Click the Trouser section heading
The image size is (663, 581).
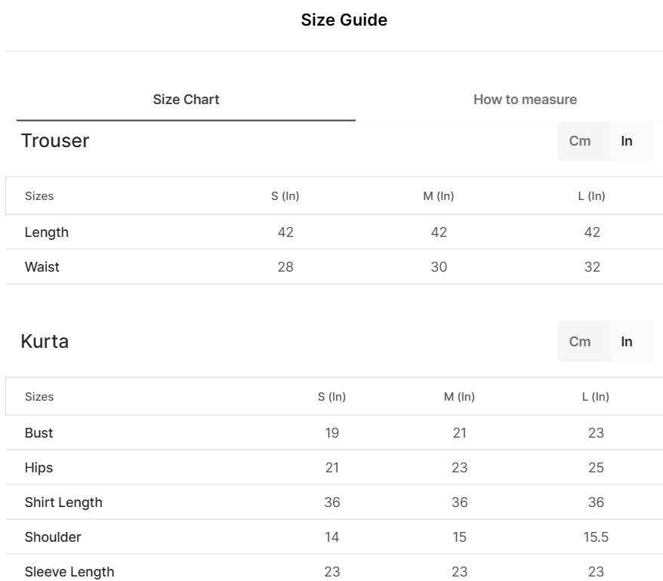tap(55, 141)
